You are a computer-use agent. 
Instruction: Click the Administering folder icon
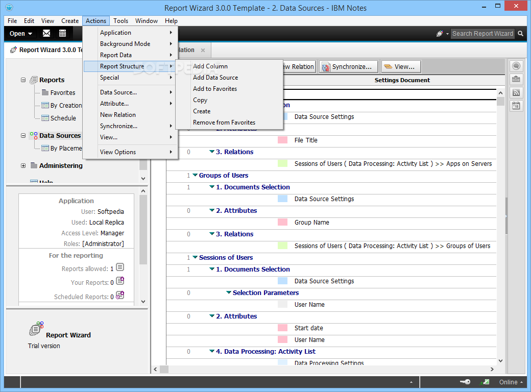pos(34,165)
